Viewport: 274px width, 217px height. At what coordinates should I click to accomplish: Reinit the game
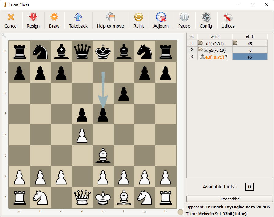[x=139, y=21]
